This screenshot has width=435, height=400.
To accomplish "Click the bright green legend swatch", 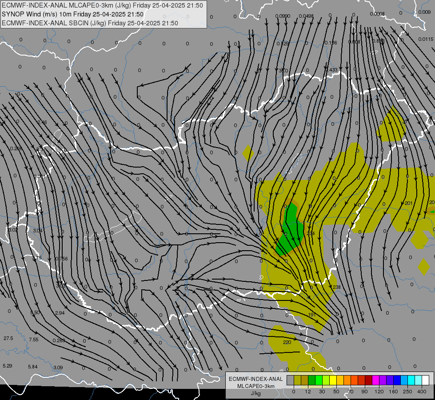I will point(319,380).
